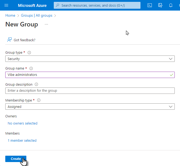Click the Got feedback? link
This screenshot has height=166, width=180.
pos(25,40)
